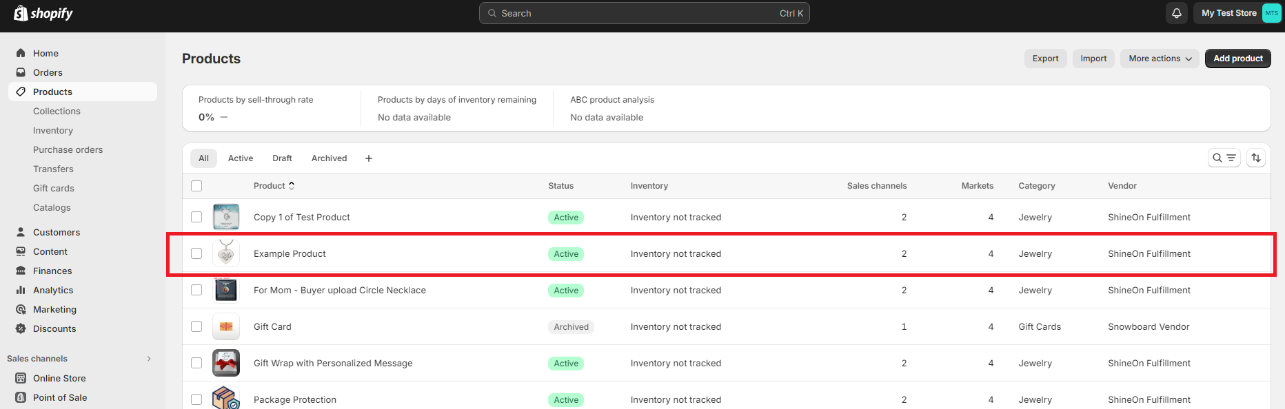The width and height of the screenshot is (1285, 409).
Task: Open Example Product title link
Action: [x=290, y=253]
